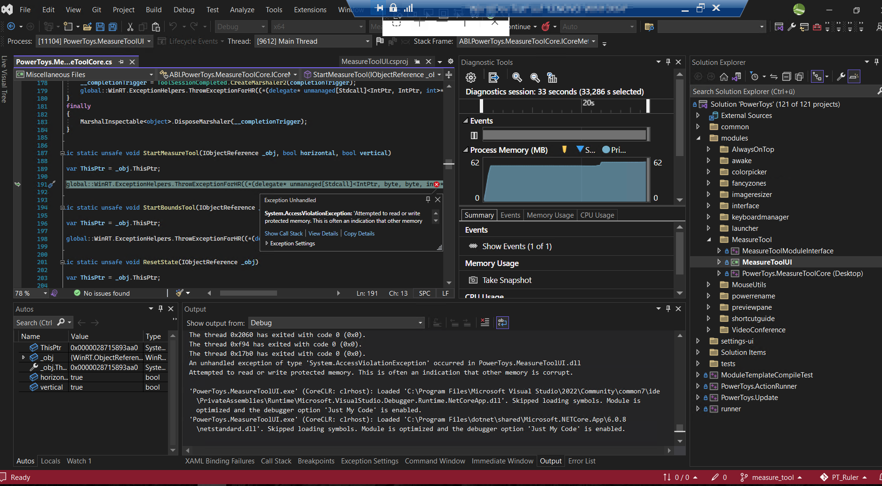
Task: Open the Stack Frame dropdown
Action: pos(527,41)
